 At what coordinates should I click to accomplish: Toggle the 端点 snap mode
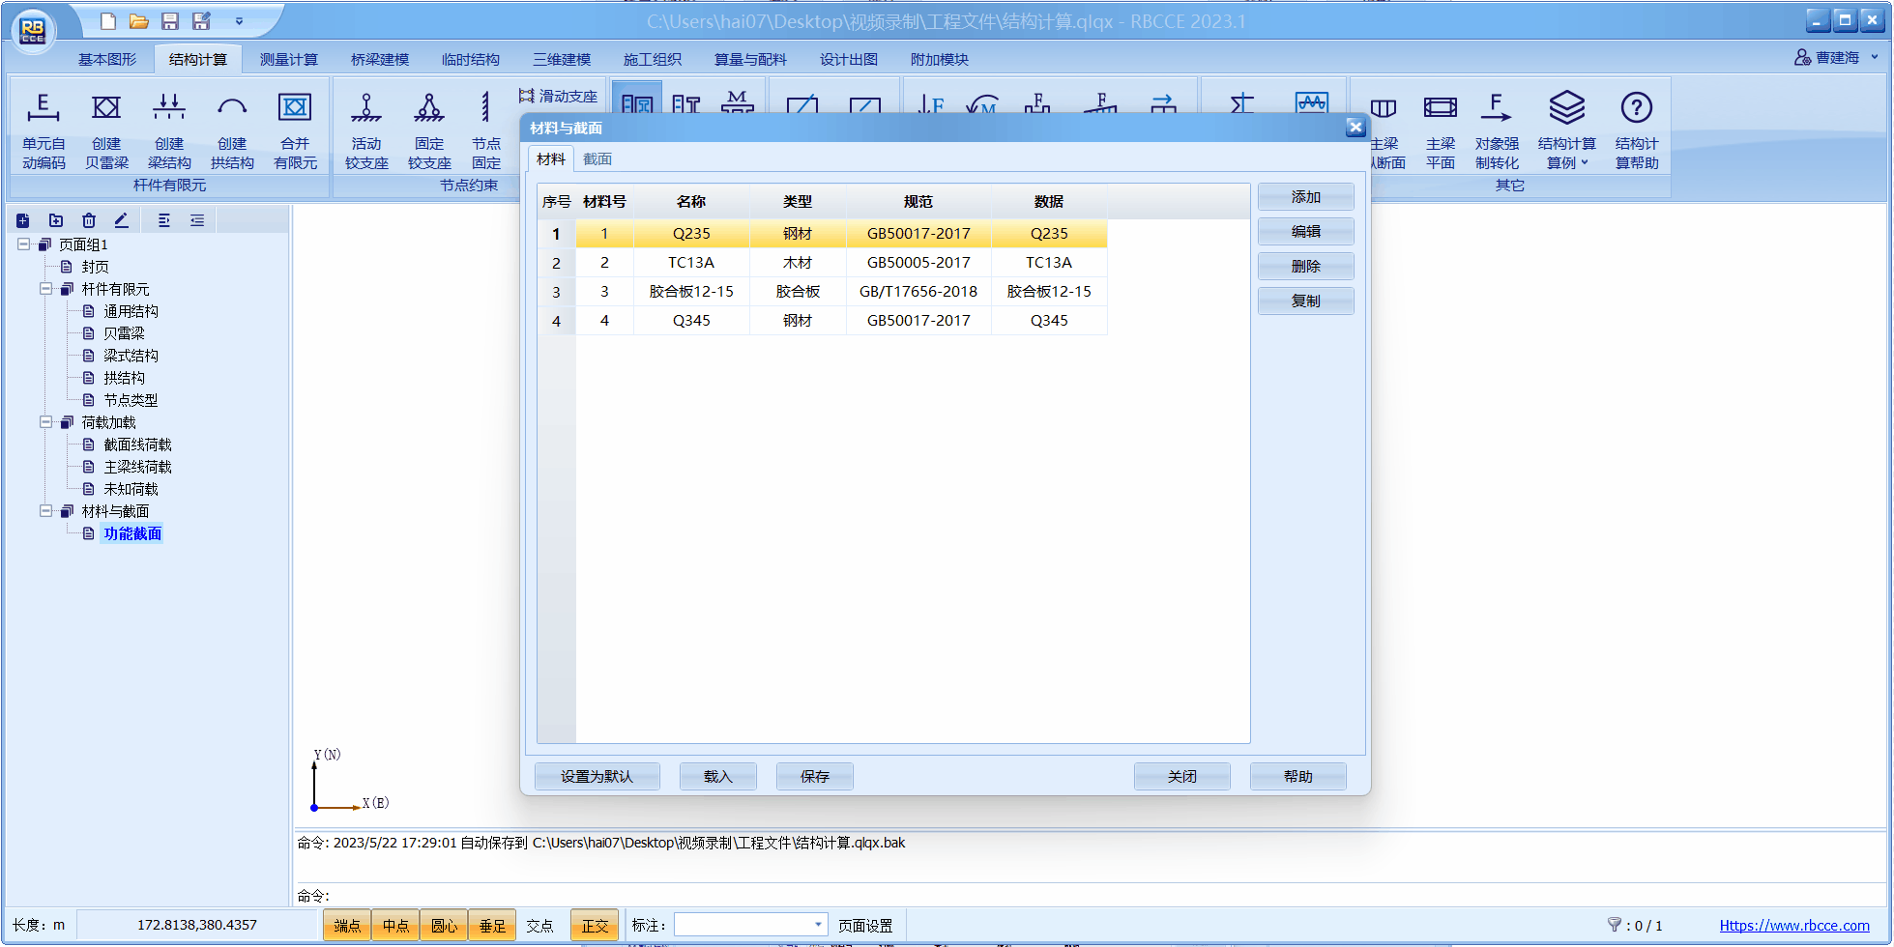tap(347, 926)
